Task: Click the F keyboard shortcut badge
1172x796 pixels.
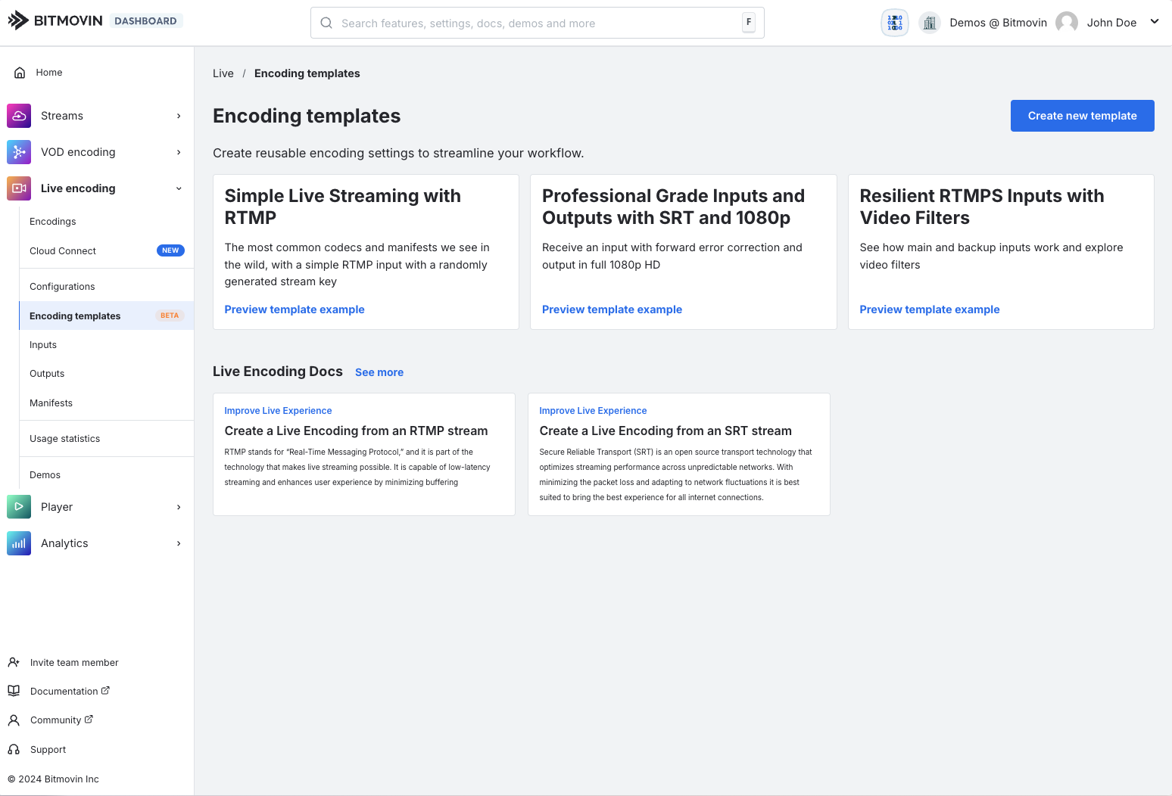Action: 749,23
